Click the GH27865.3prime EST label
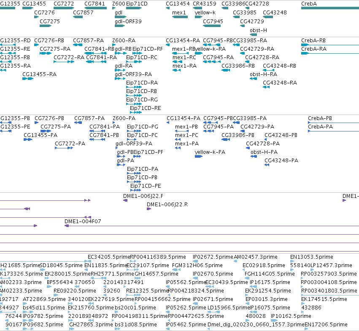This screenshot has height=331, width=359. 91,325
